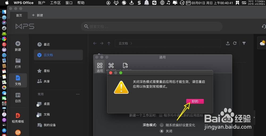Refresh the cloud document list
266x136 pixels.
(x=235, y=43)
